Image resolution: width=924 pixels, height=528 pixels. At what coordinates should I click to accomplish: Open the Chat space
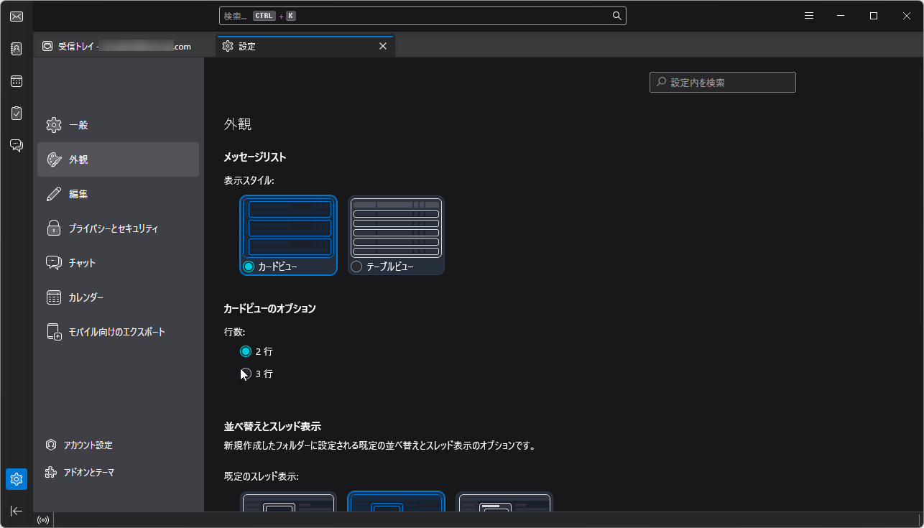(16, 144)
